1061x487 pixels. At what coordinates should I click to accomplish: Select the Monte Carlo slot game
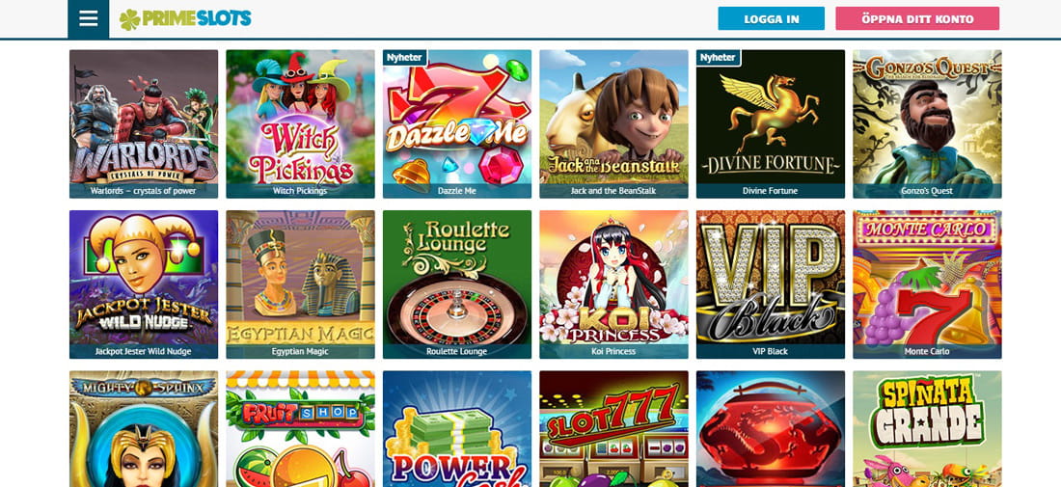[927, 284]
